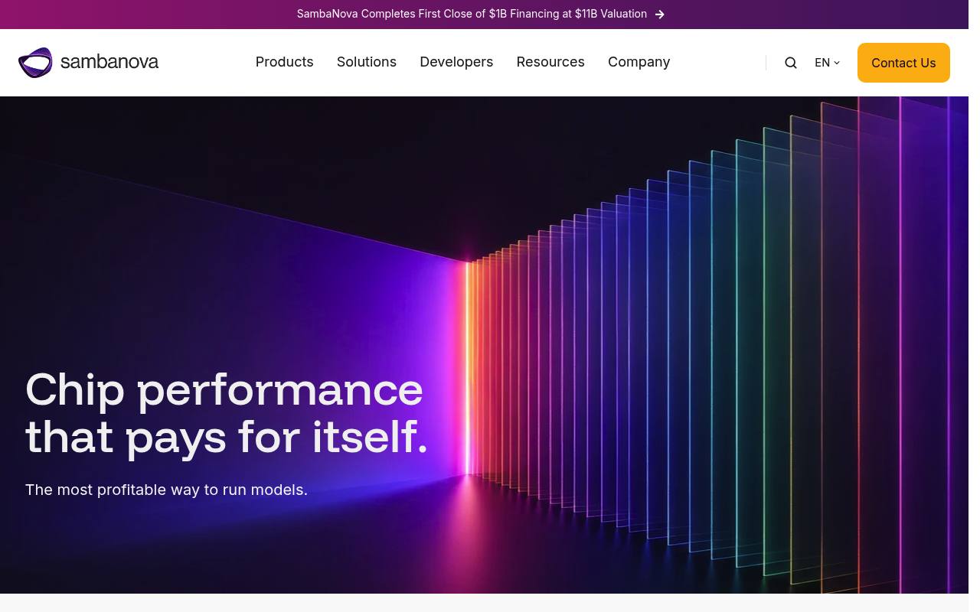Expand the chevron beside EN
980x612 pixels.
tap(837, 63)
